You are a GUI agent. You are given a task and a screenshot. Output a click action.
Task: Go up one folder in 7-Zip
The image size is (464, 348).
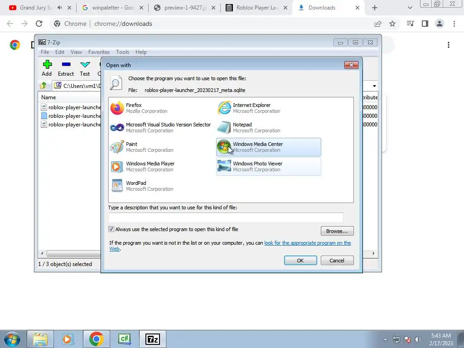pos(43,86)
